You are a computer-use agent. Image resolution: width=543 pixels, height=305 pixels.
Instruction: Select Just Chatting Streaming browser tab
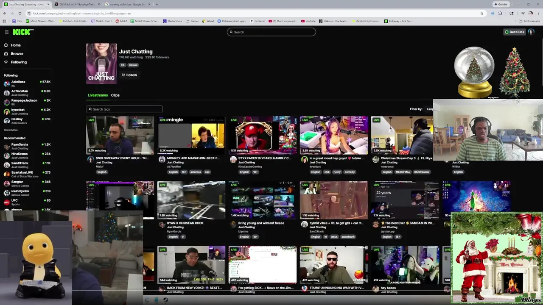[26, 4]
